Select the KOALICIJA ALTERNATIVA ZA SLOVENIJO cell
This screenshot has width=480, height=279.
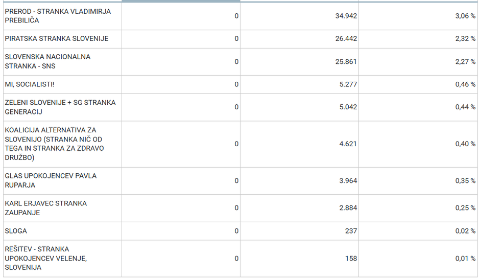pos(54,144)
